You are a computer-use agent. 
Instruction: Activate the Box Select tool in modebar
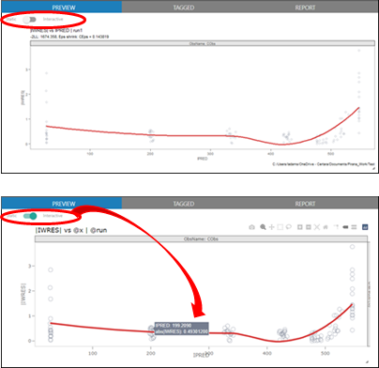[280, 227]
